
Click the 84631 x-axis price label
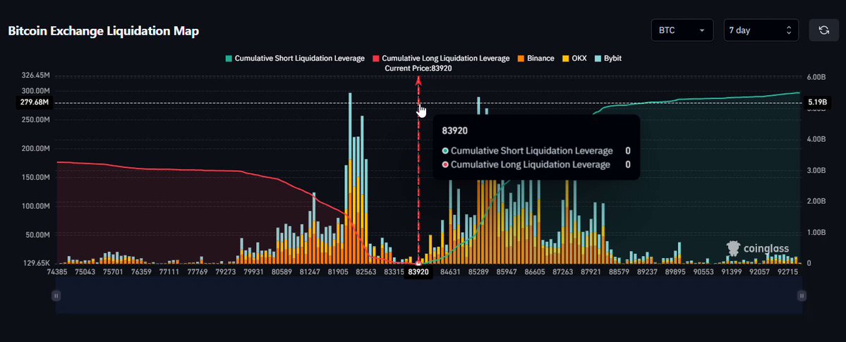click(450, 272)
